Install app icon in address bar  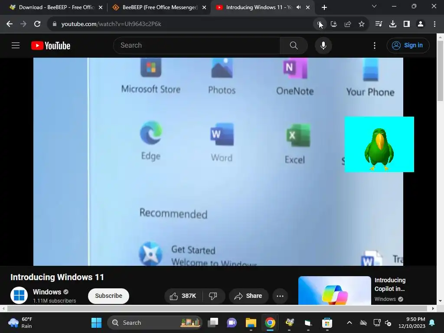point(334,24)
